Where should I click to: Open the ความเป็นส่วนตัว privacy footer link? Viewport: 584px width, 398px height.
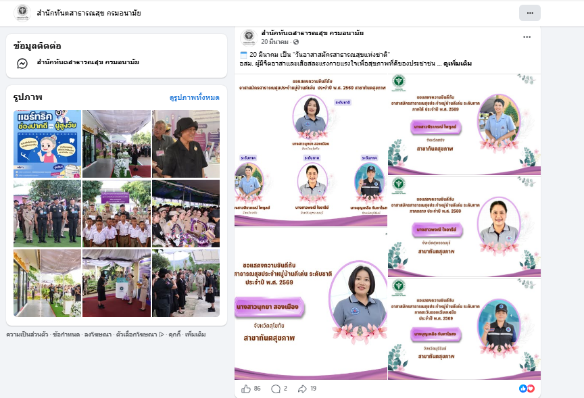tap(26, 334)
